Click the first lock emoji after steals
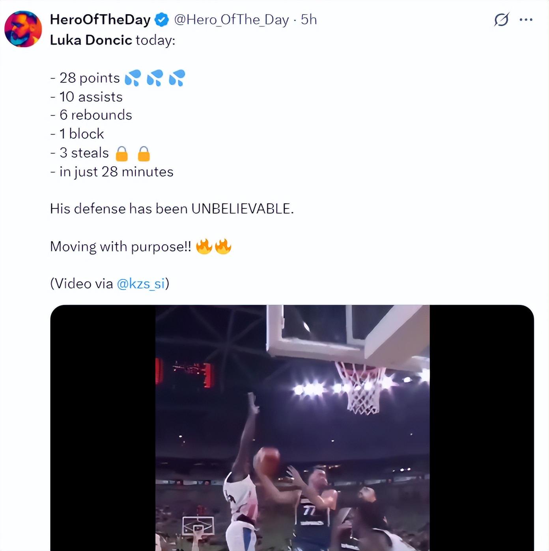 tap(122, 154)
